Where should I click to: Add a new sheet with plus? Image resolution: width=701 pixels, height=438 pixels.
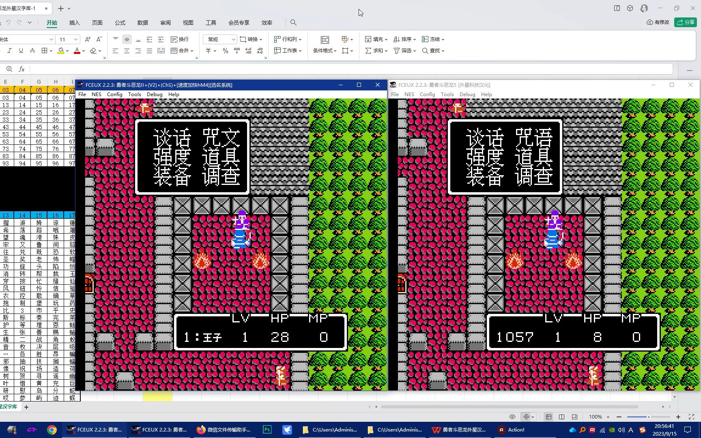click(x=26, y=407)
